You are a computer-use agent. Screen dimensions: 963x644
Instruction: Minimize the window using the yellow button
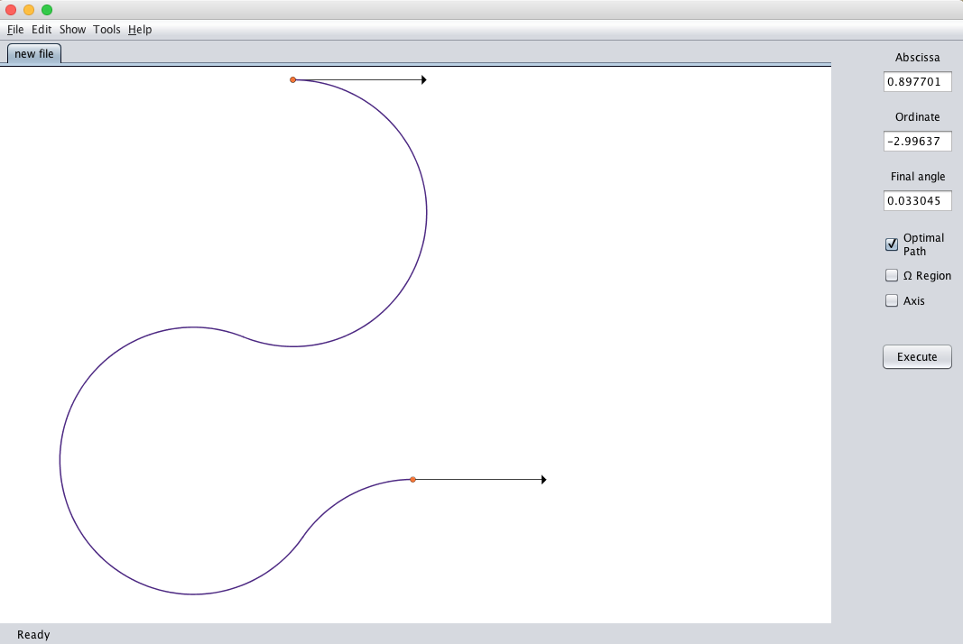(x=29, y=10)
